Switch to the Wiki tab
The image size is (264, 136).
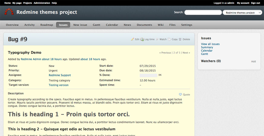pos(161,25)
